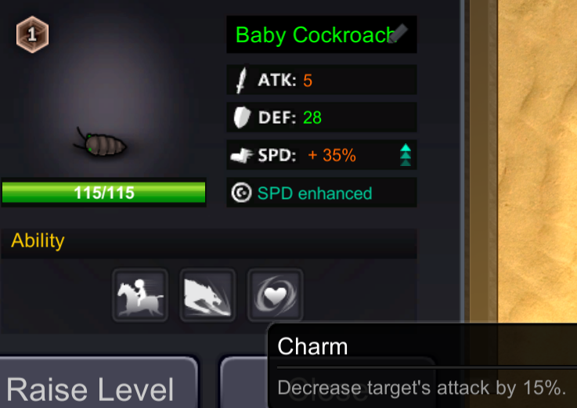Click the sword ATK icon
Screen dimensions: 577x408
(241, 80)
